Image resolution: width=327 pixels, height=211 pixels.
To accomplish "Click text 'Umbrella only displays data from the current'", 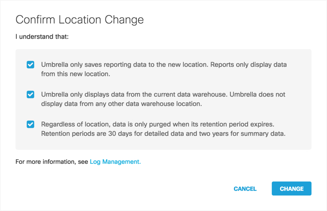I will pos(108,94).
